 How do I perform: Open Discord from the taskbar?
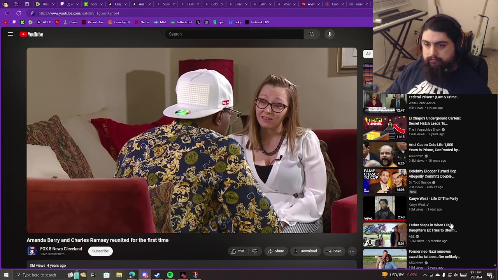click(145, 275)
